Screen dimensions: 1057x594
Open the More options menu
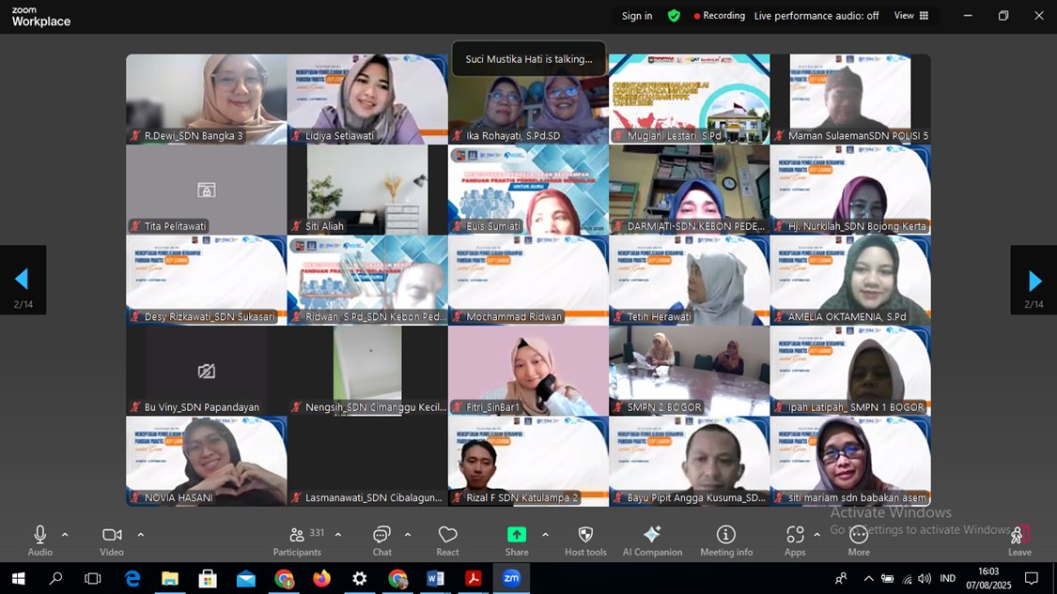[858, 541]
